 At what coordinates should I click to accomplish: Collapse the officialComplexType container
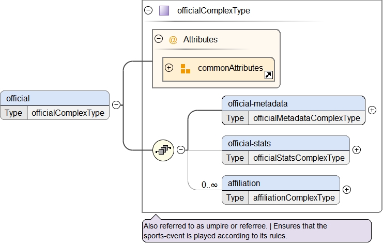(149, 10)
